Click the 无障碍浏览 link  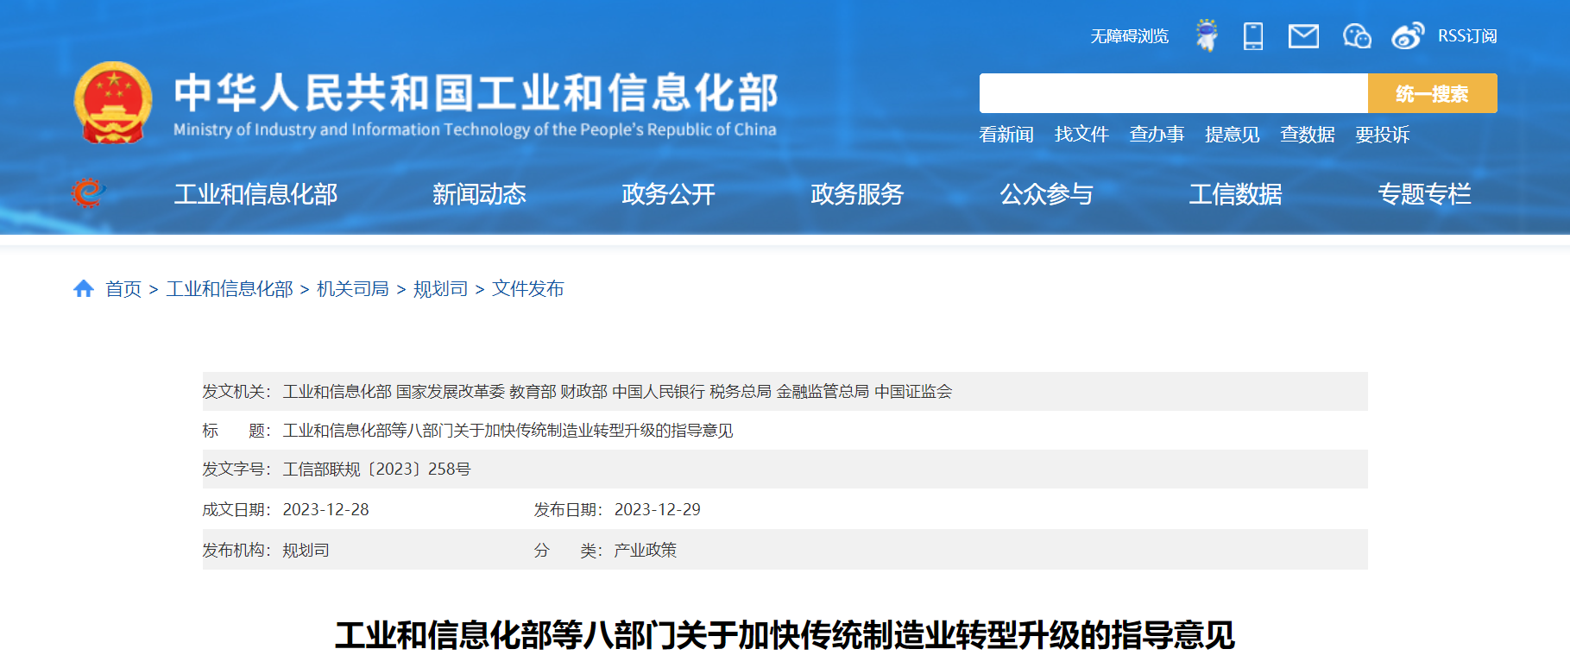tap(1129, 36)
